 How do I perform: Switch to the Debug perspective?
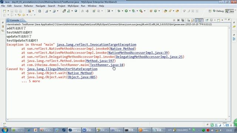[x=218, y=11]
